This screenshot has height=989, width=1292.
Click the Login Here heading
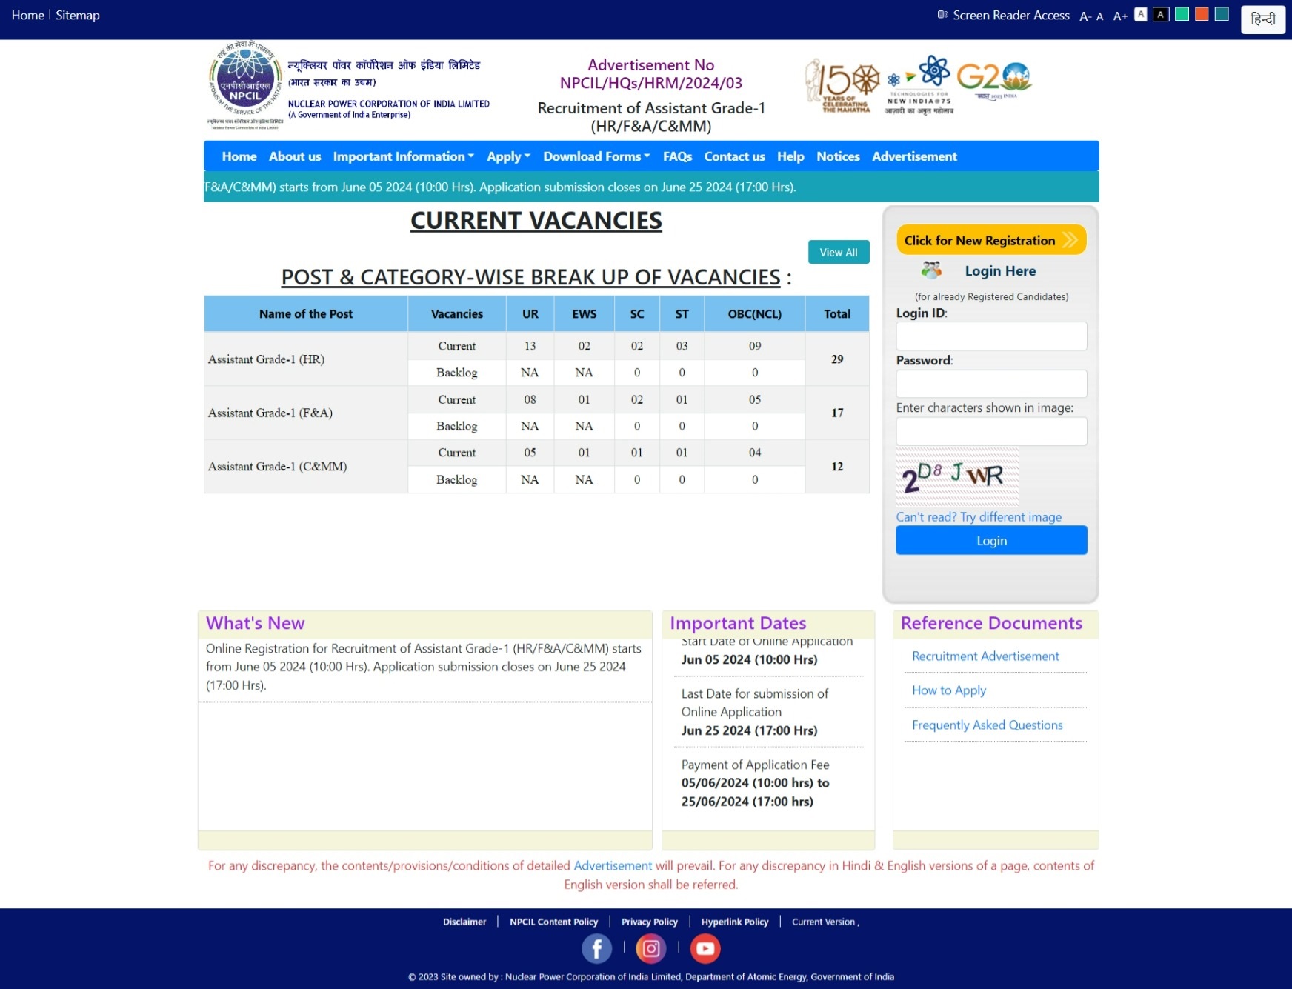coord(1000,270)
